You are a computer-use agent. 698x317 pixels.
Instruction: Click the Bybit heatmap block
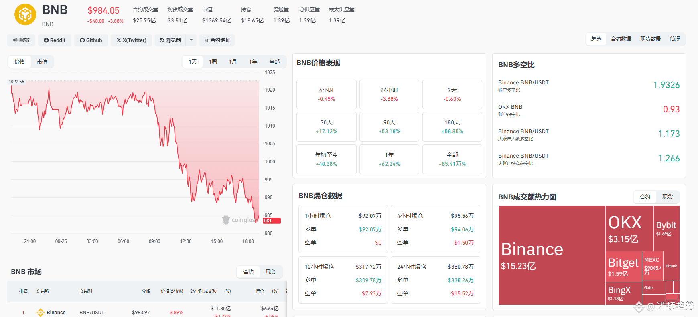666,228
